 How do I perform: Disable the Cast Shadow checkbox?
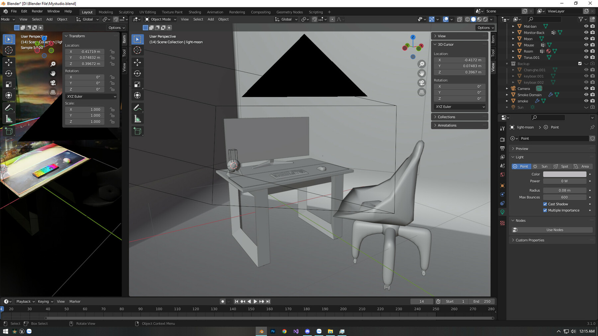tap(545, 204)
